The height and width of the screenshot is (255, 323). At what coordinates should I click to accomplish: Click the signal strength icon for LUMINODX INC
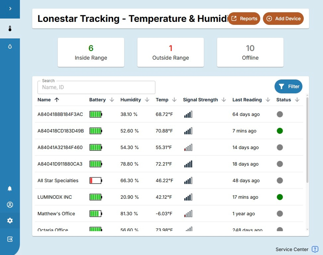point(188,197)
